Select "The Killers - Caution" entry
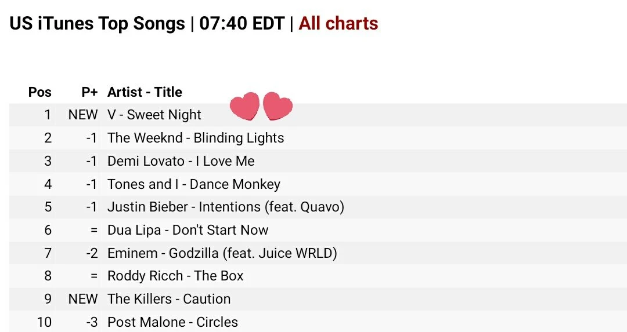 [169, 299]
